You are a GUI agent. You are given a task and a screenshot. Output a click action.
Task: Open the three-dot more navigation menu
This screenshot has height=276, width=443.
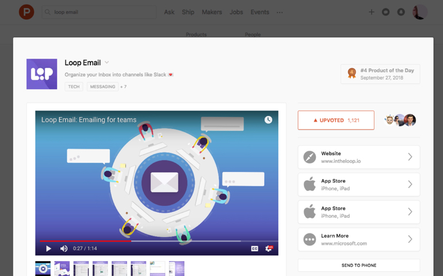click(x=280, y=13)
